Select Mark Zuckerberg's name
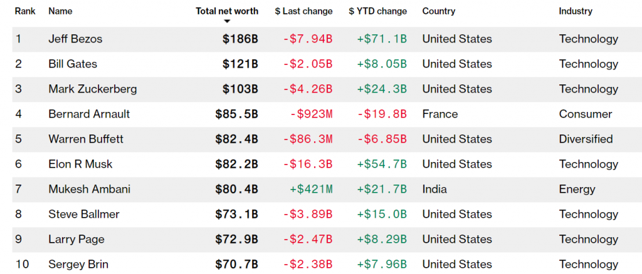Image resolution: width=642 pixels, height=274 pixels. [x=92, y=89]
